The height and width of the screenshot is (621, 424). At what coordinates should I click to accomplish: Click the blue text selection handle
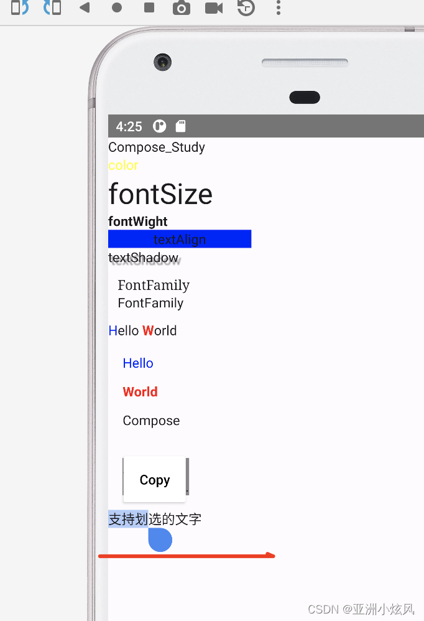click(x=160, y=539)
